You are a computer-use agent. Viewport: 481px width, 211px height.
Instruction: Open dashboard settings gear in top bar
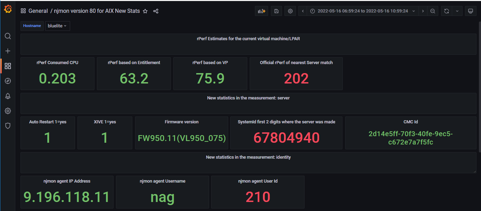pos(290,11)
